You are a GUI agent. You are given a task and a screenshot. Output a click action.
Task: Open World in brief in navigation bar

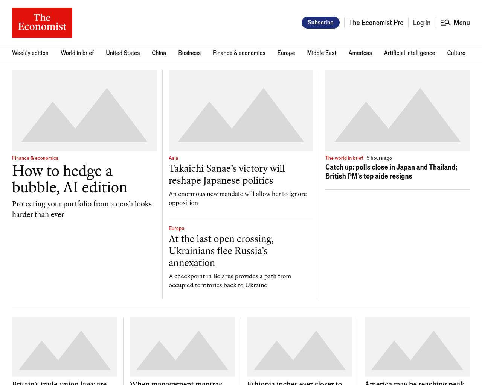[x=77, y=53]
